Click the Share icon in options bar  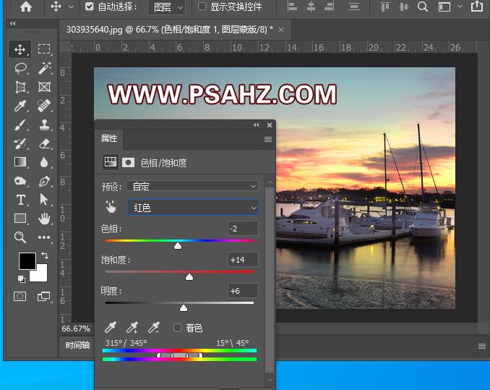click(x=477, y=7)
